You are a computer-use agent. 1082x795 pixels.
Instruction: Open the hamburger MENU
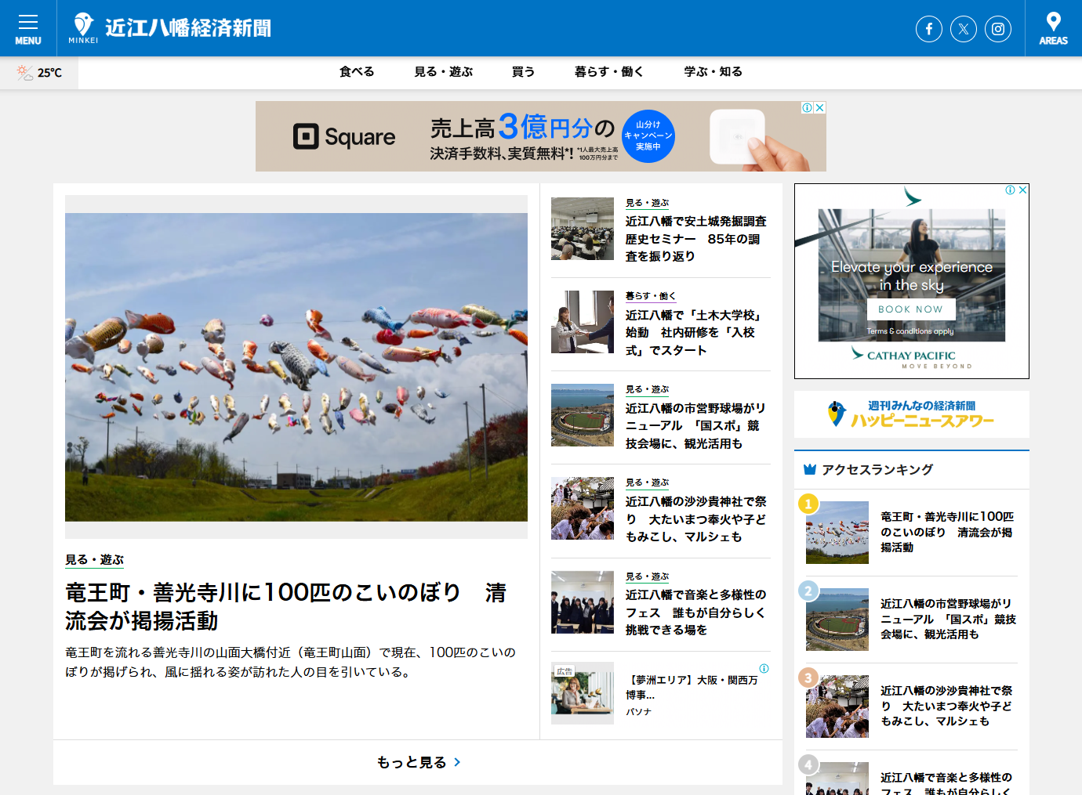[x=28, y=23]
